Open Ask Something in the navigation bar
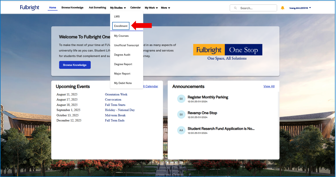336x177 pixels. click(97, 8)
